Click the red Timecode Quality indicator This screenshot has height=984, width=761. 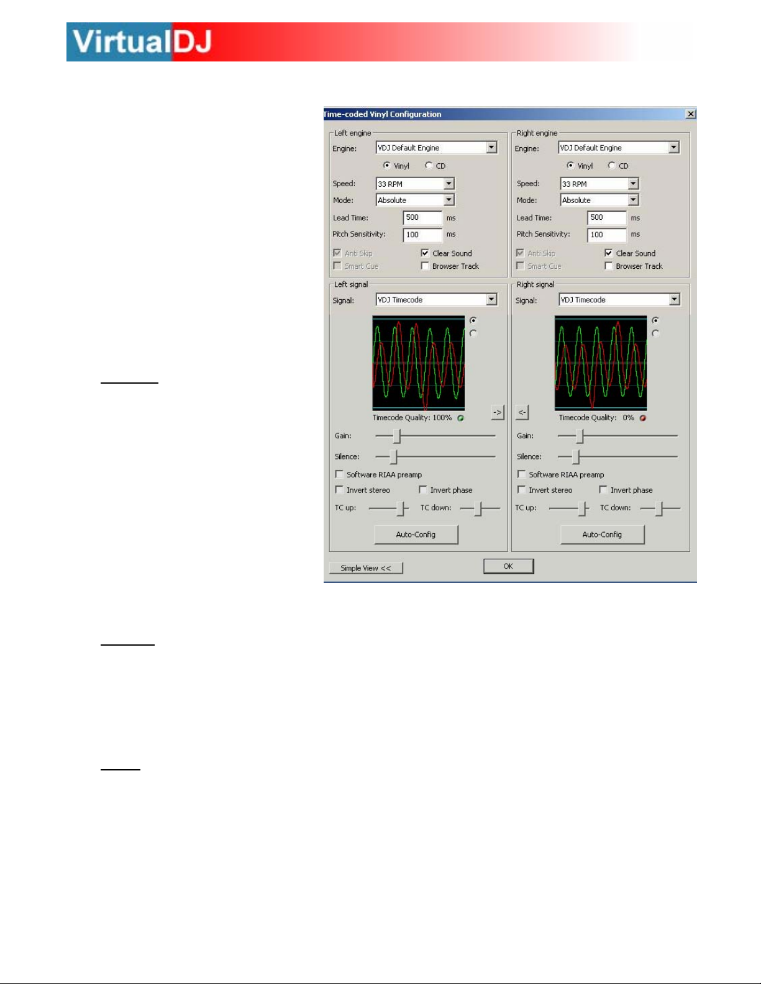(x=643, y=418)
